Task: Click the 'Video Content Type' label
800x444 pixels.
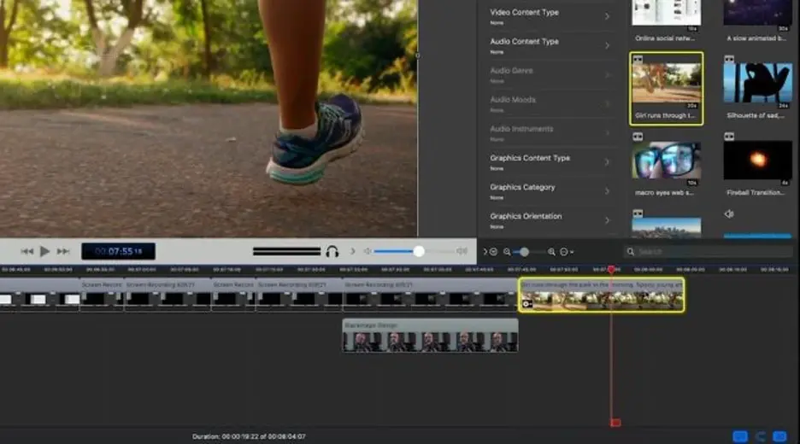Action: pos(525,12)
